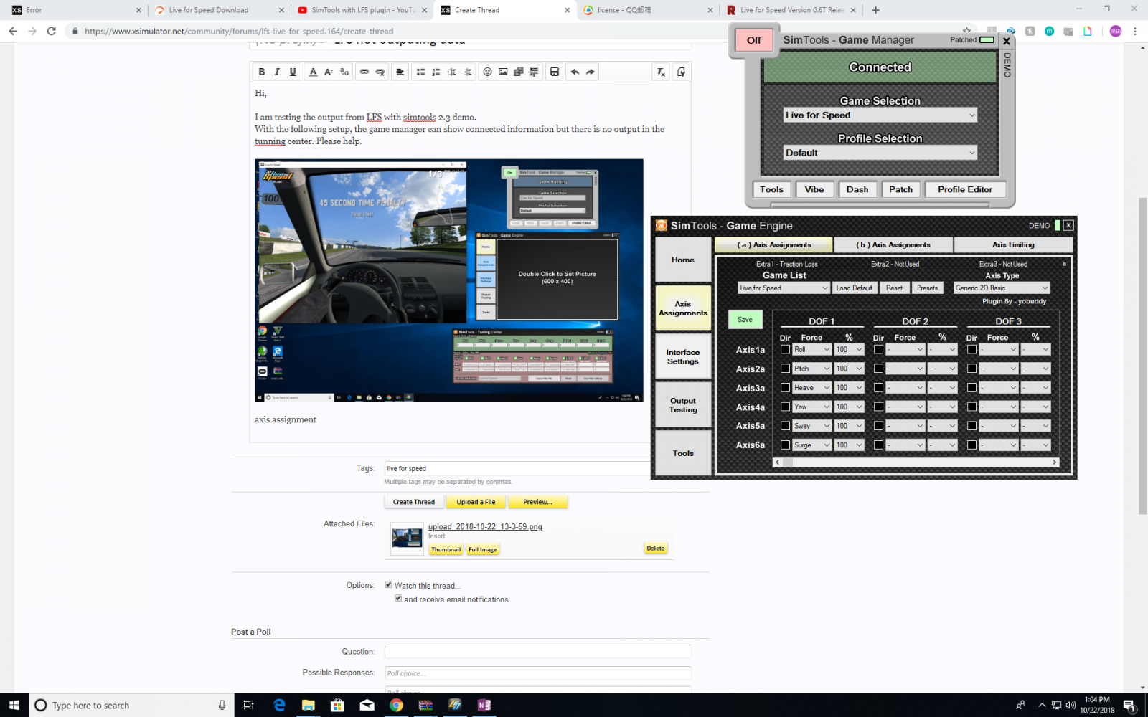Uncheck Watch this thread option
Image resolution: width=1148 pixels, height=717 pixels.
tap(388, 584)
